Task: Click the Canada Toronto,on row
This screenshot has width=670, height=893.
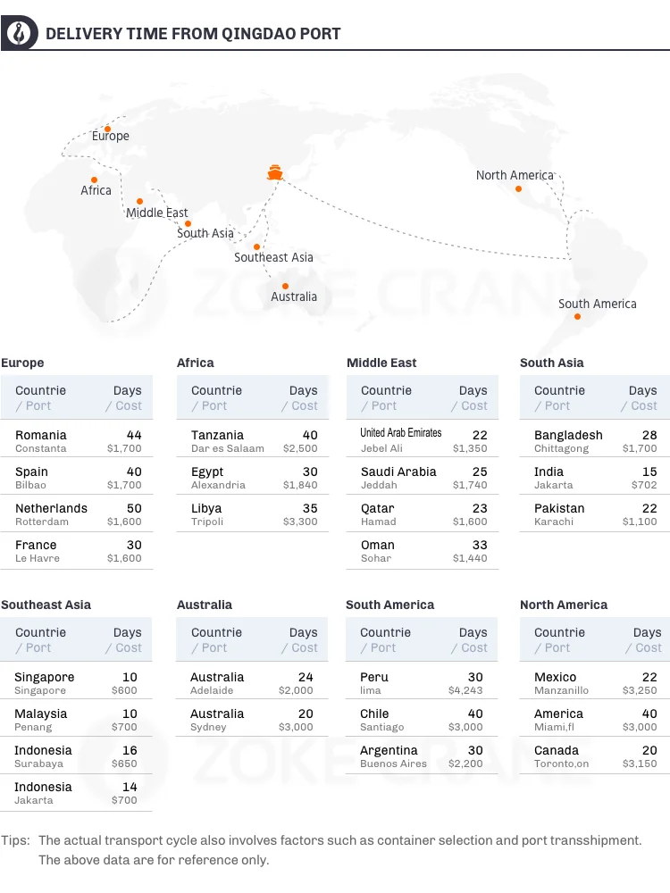Action: (x=594, y=755)
